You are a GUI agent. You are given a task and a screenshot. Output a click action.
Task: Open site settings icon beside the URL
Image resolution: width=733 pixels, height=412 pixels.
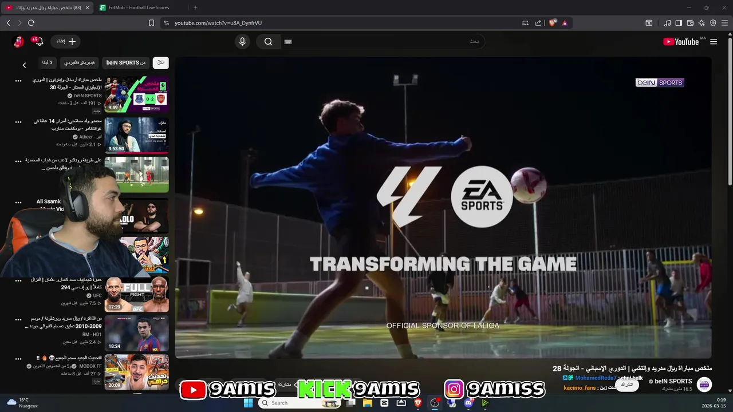pyautogui.click(x=166, y=23)
